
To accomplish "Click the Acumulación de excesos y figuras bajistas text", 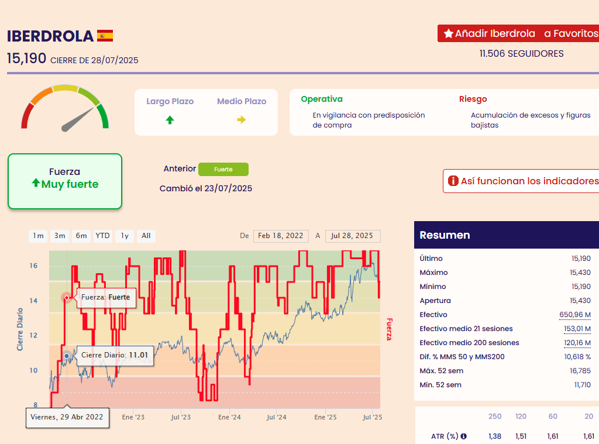I will pyautogui.click(x=531, y=120).
